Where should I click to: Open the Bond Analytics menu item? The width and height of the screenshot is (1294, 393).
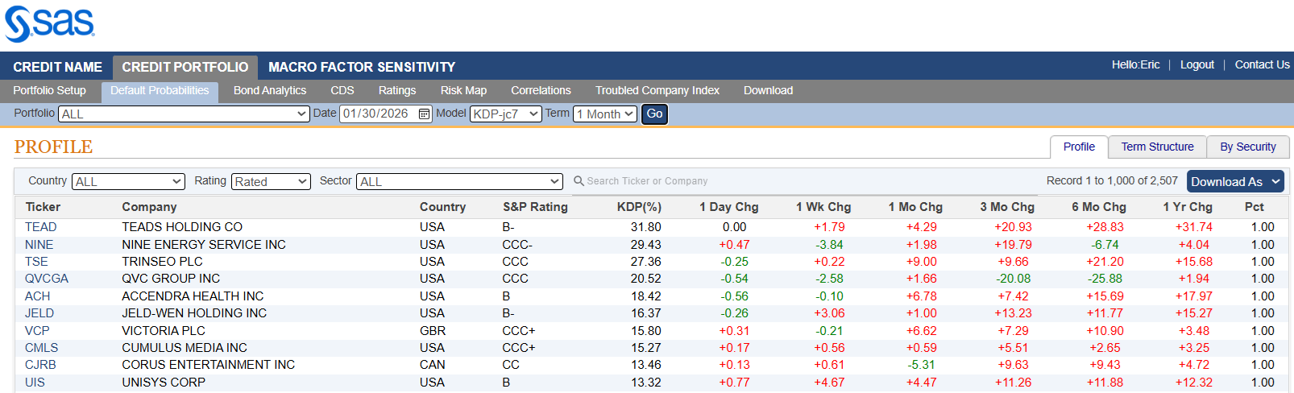coord(270,90)
